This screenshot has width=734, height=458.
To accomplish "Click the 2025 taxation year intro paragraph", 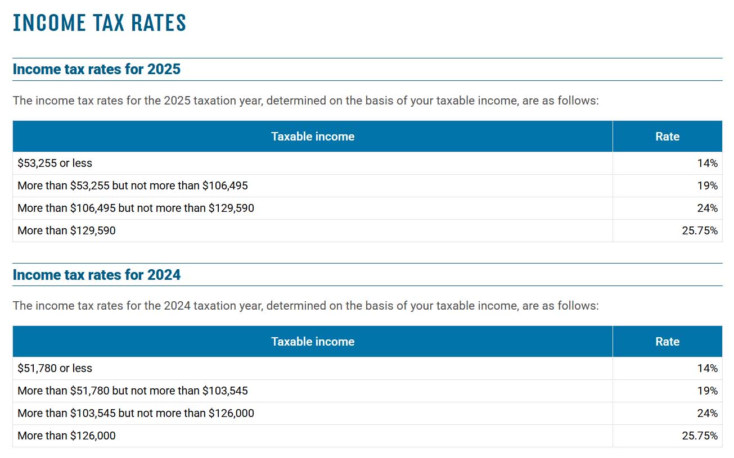I will click(x=305, y=101).
